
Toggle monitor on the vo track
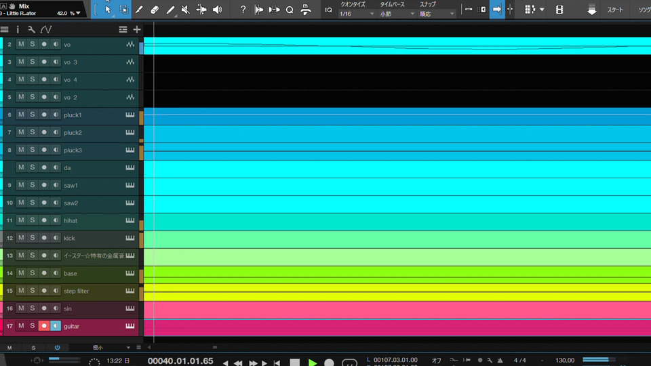56,44
